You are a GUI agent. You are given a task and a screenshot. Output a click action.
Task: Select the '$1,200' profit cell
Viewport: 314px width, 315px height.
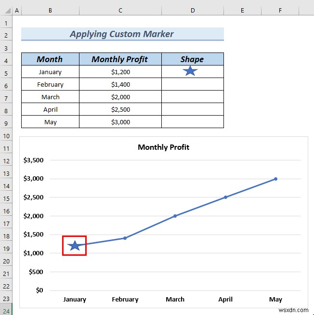click(120, 72)
